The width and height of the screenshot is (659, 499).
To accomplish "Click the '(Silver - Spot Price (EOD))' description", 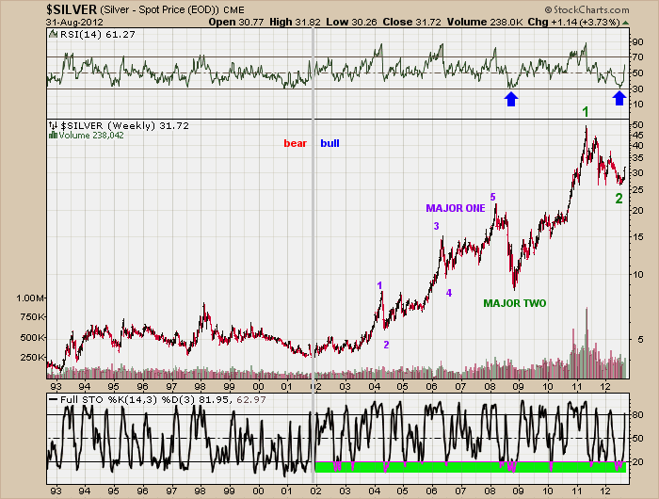I will [159, 9].
